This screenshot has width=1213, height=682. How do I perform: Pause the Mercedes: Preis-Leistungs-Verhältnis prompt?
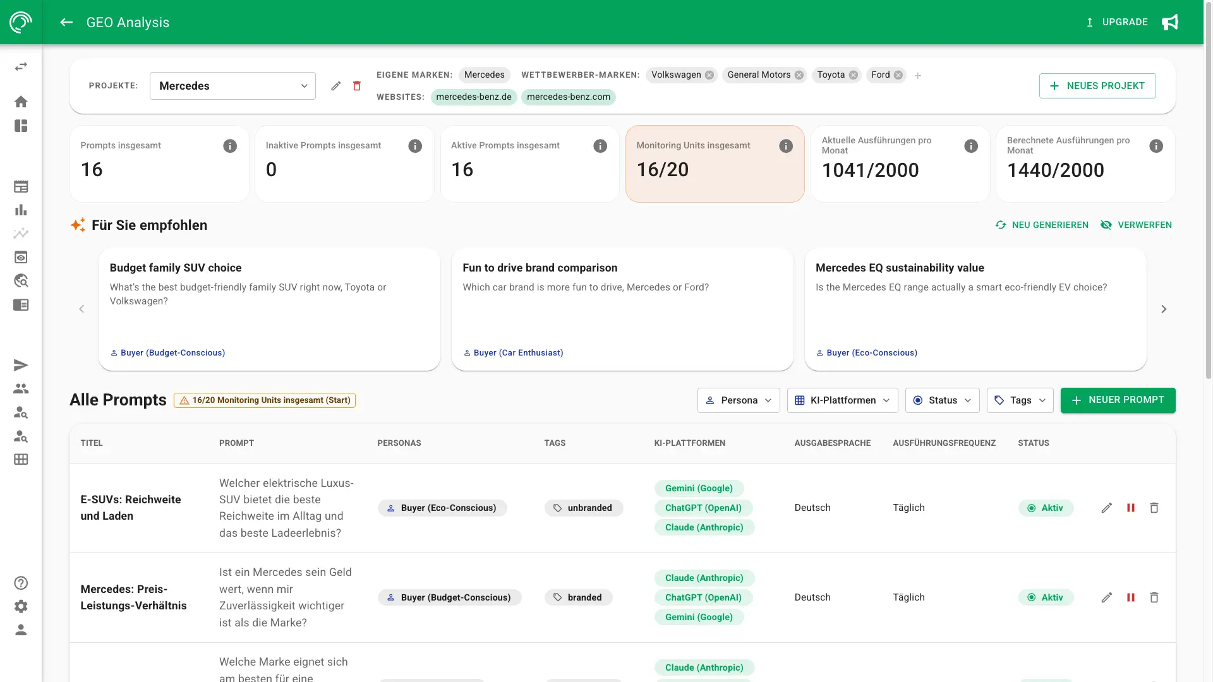[1131, 597]
